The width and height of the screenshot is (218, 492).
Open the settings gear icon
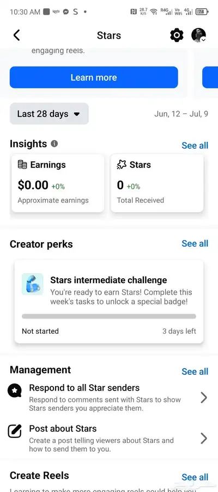177,35
